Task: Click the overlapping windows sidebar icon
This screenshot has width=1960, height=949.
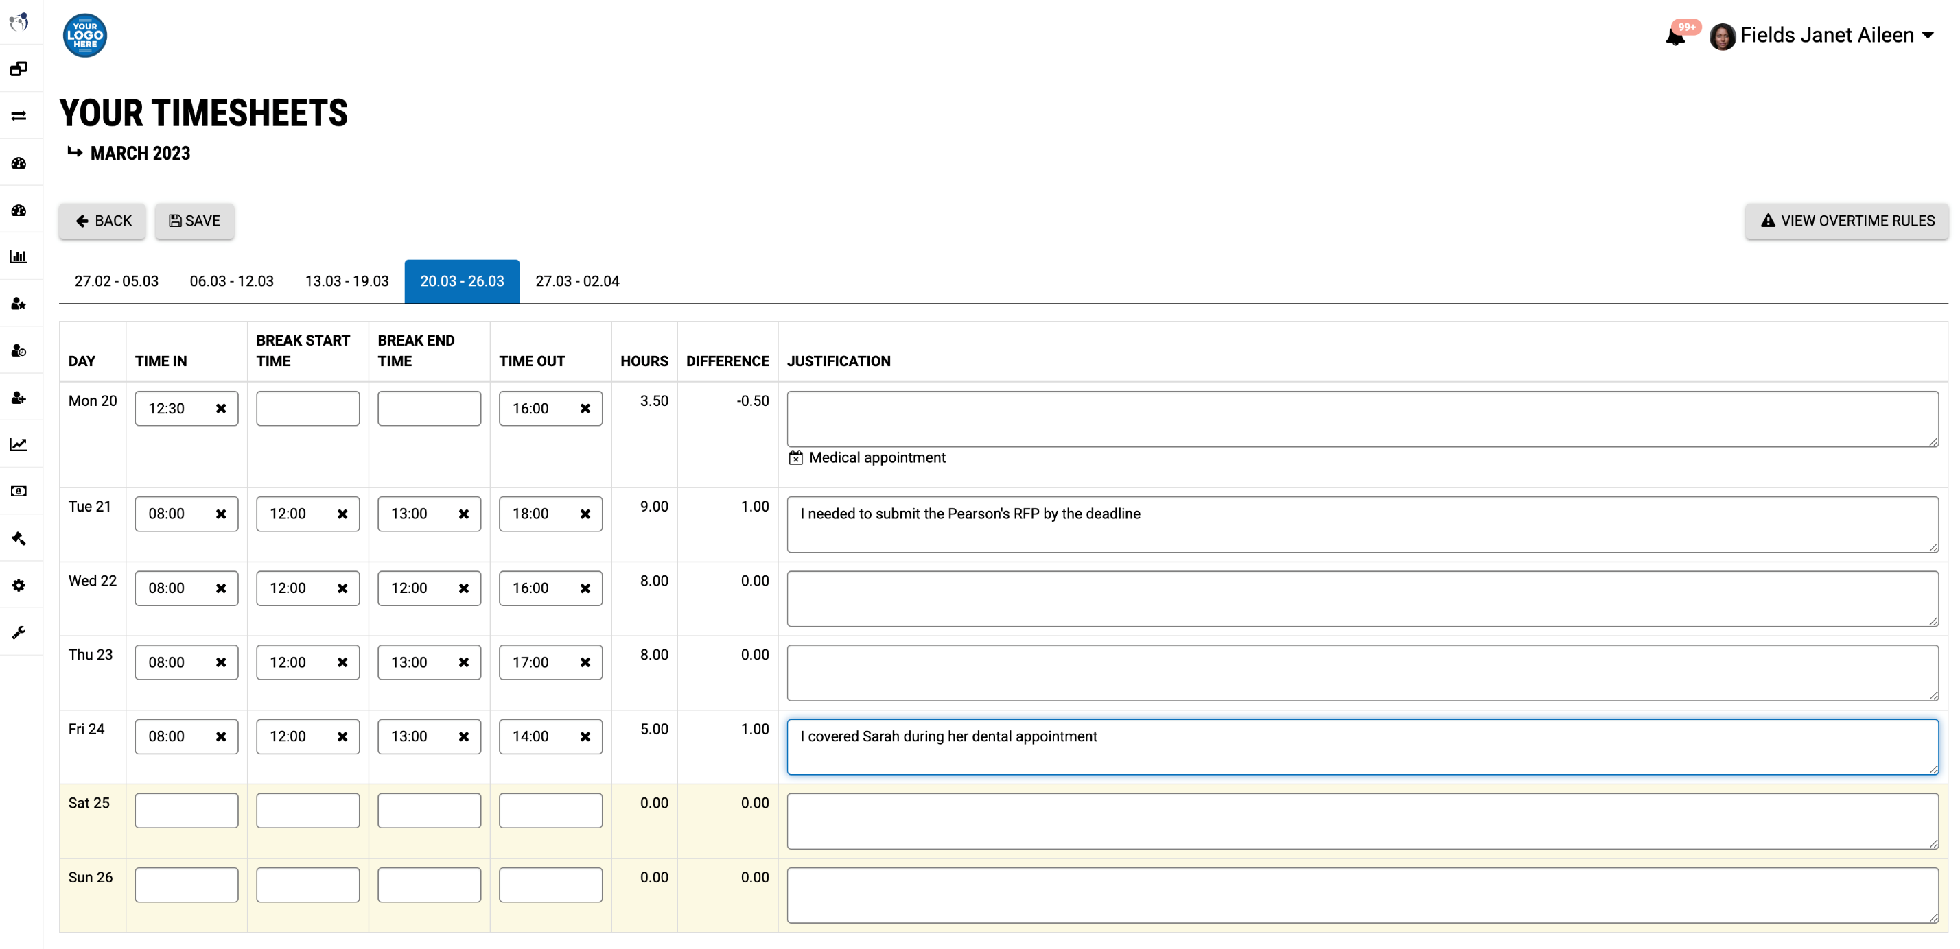Action: (19, 69)
